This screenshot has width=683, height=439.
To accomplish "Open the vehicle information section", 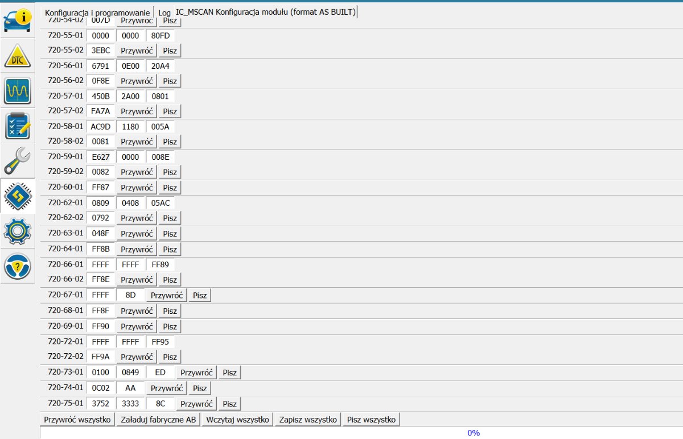I will coord(18,20).
